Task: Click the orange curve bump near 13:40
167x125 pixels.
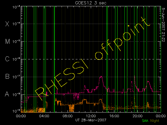Action: [100, 101]
